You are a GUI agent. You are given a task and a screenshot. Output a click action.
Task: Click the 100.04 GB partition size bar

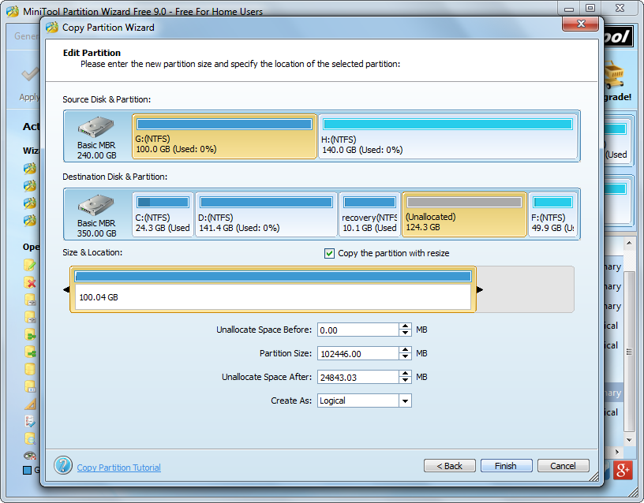click(x=273, y=289)
